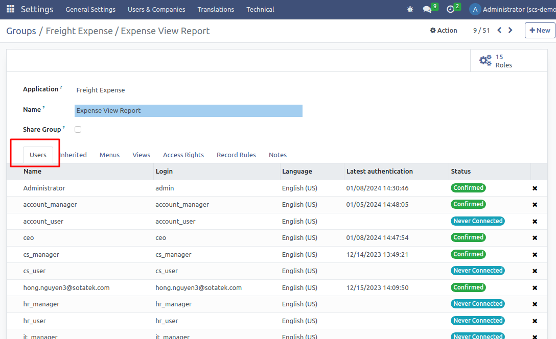Go to previous record arrow
Image resolution: width=556 pixels, height=339 pixels.
point(499,31)
